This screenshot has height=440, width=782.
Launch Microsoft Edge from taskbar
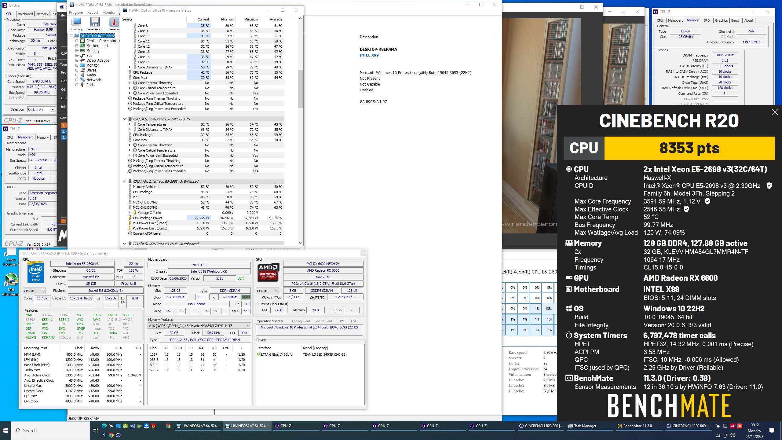click(104, 426)
